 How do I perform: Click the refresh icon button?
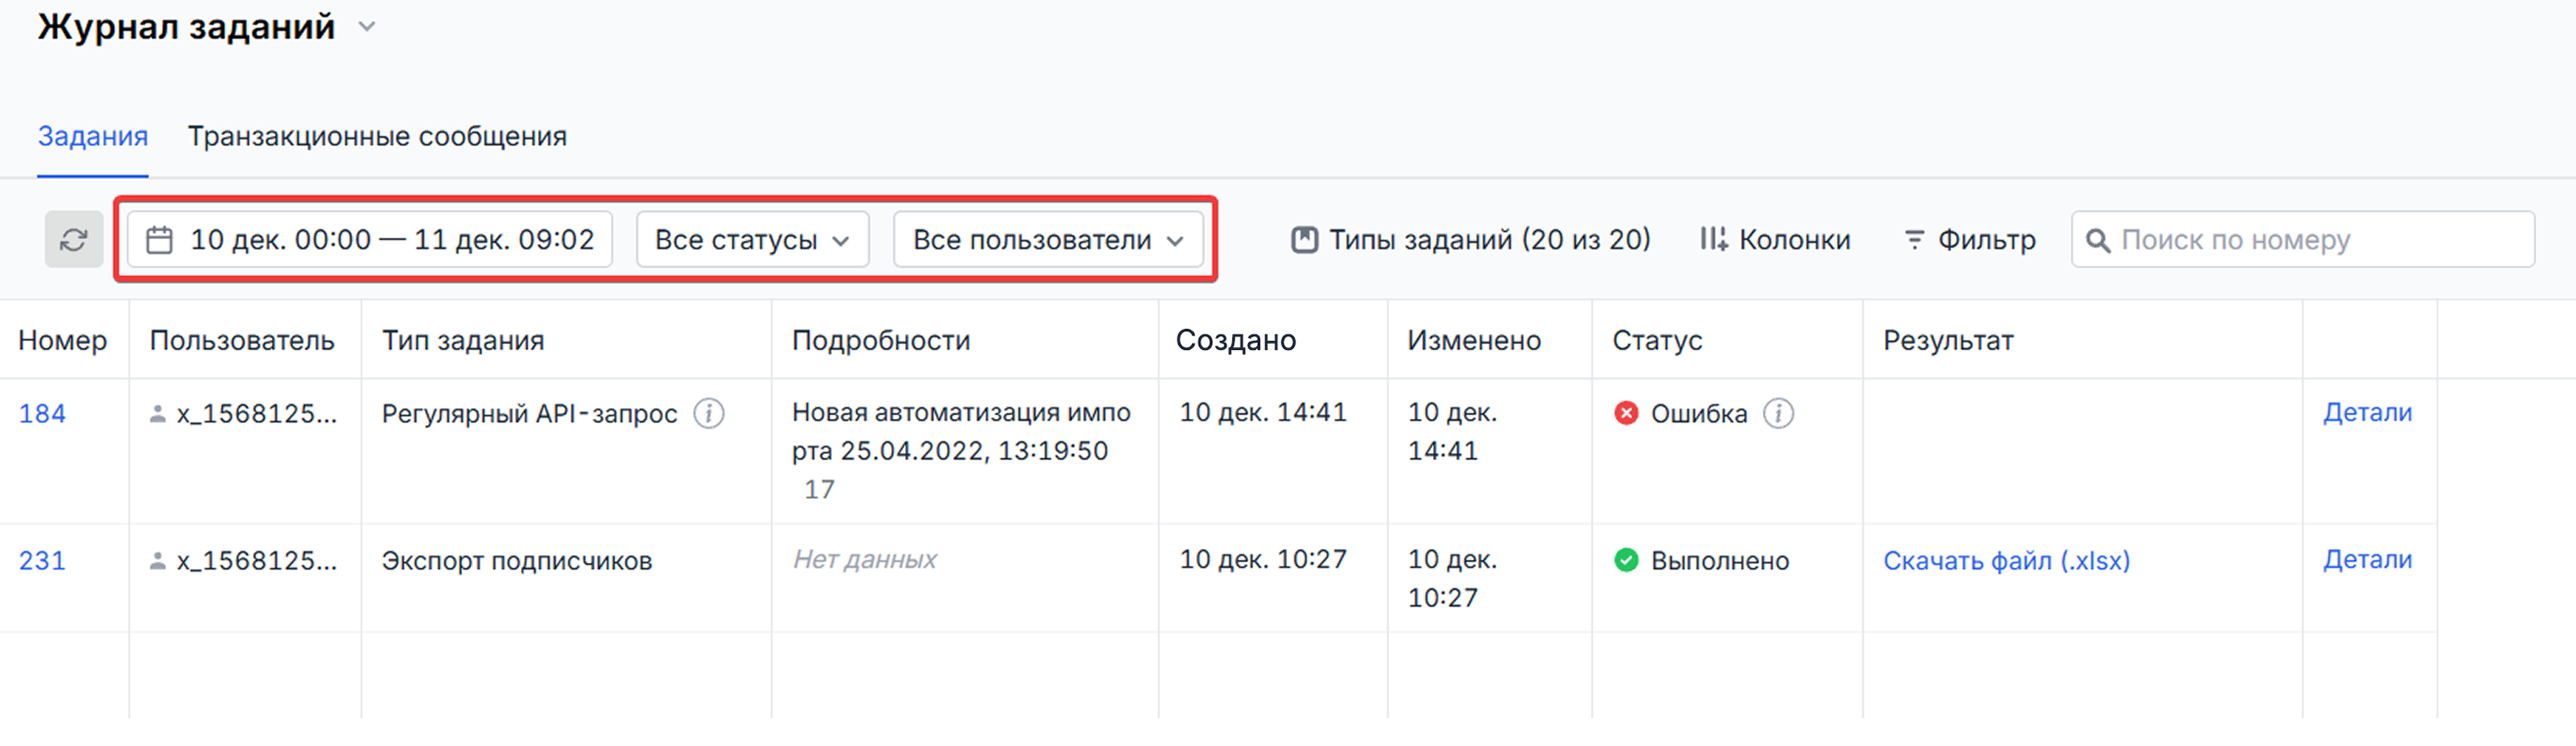(x=73, y=240)
